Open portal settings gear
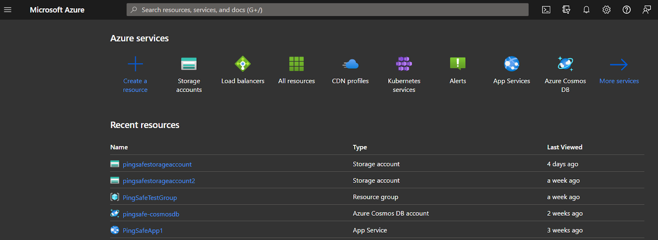The width and height of the screenshot is (658, 240). point(607,10)
